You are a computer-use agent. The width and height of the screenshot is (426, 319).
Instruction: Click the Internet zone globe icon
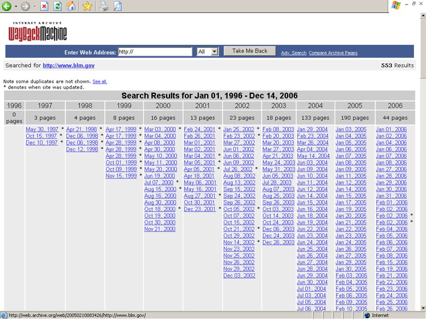click(367, 315)
